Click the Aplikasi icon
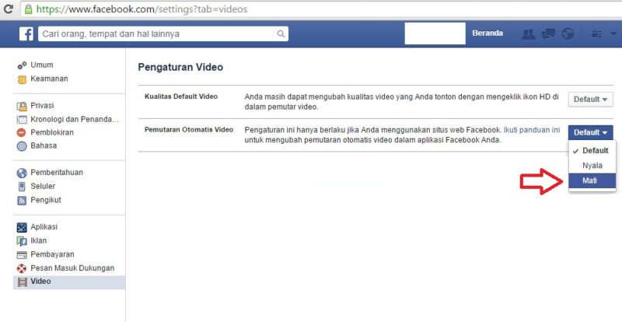This screenshot has height=322, width=622. (22, 227)
